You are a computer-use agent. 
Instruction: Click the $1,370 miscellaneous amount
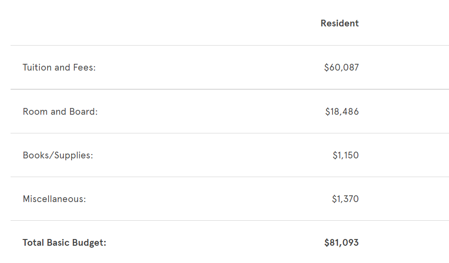click(345, 199)
